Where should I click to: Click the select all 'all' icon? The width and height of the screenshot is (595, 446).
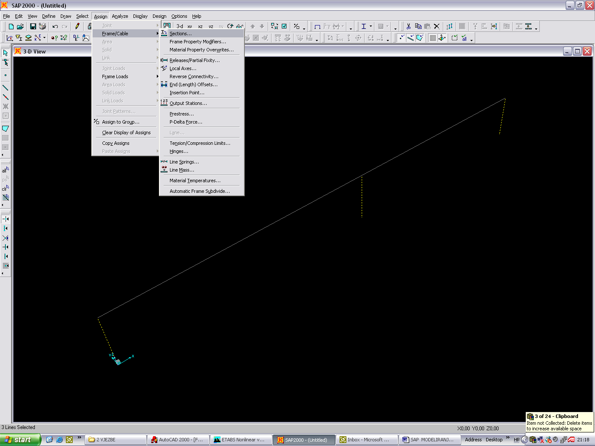(x=6, y=170)
